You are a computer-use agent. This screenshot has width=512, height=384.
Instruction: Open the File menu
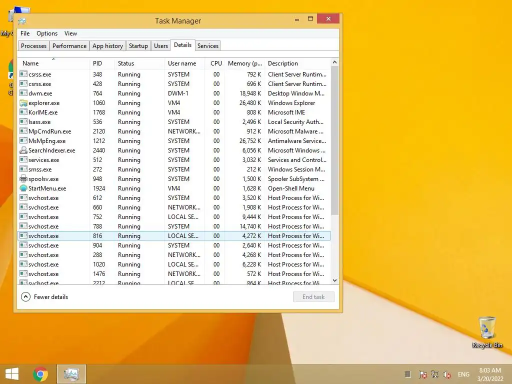[25, 33]
